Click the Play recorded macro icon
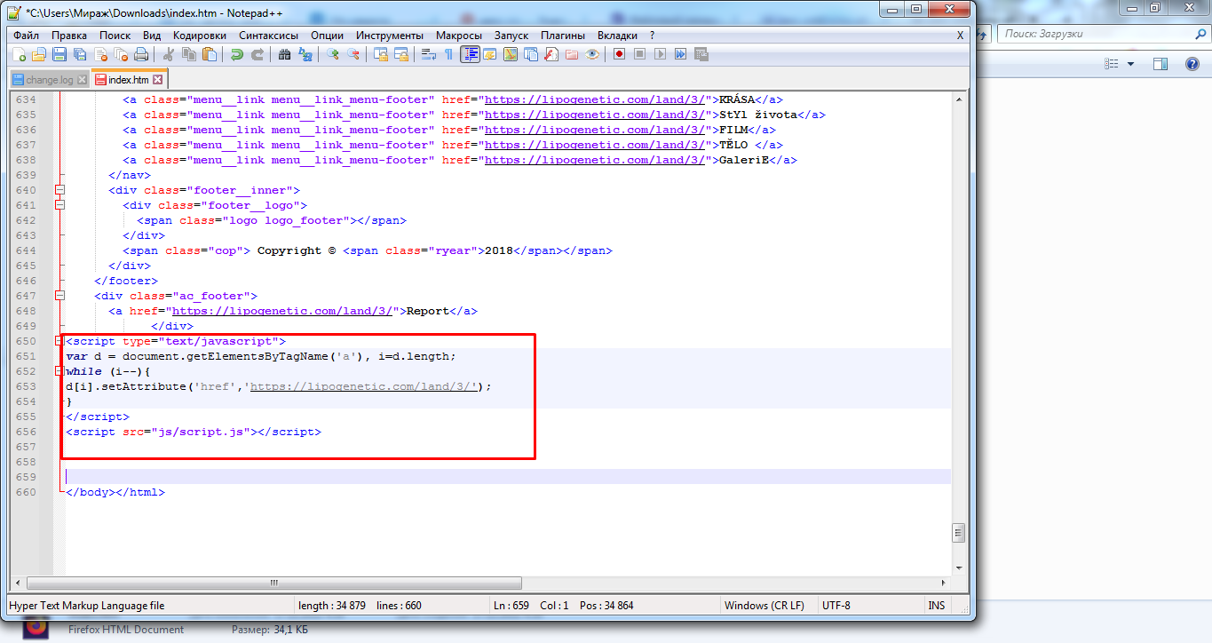The width and height of the screenshot is (1212, 643). pos(660,54)
